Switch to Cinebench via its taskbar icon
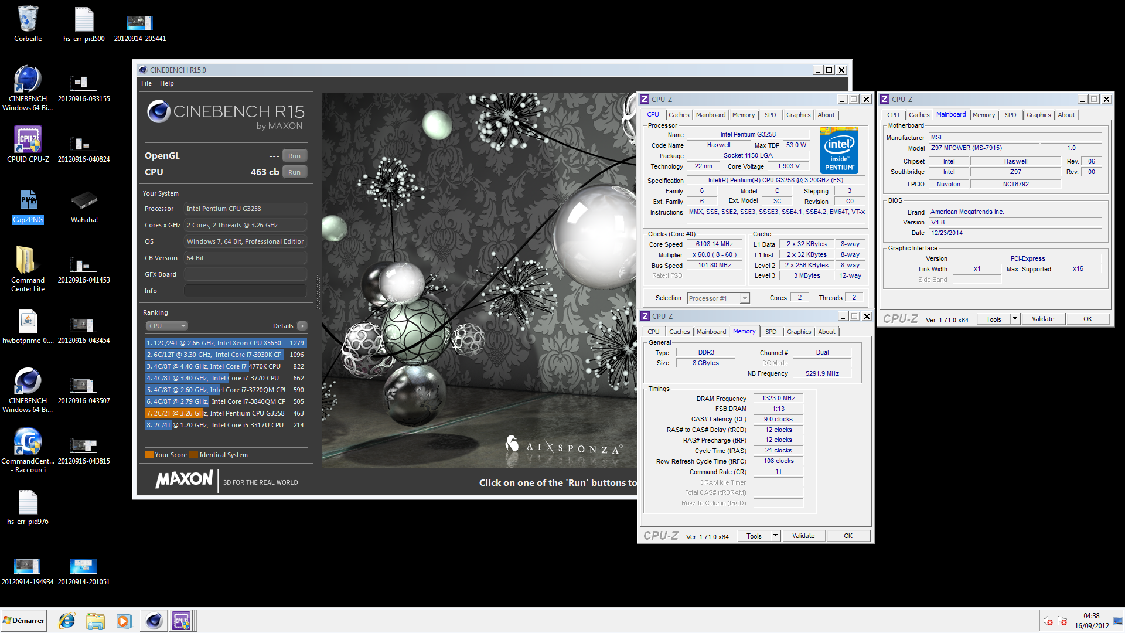Viewport: 1125px width, 633px height. tap(154, 621)
